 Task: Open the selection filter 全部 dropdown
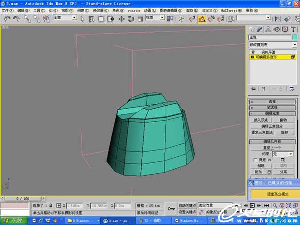[x=65, y=18]
